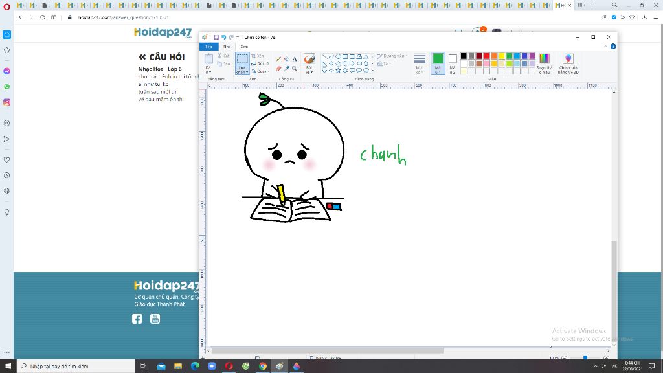Click the Windows taskbar search box

76,366
